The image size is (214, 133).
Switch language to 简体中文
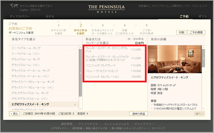36,10
